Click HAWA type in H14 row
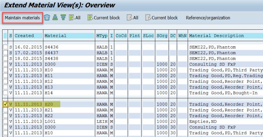 pyautogui.click(x=102, y=93)
